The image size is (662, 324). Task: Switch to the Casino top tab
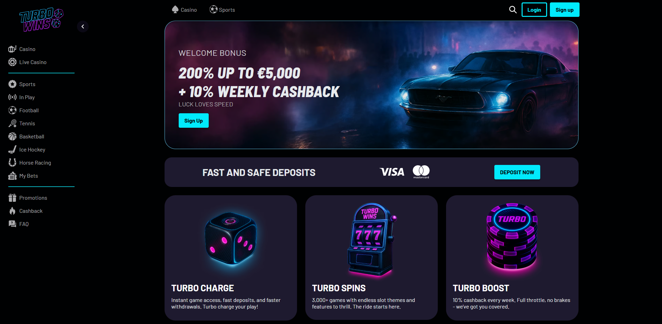click(184, 10)
